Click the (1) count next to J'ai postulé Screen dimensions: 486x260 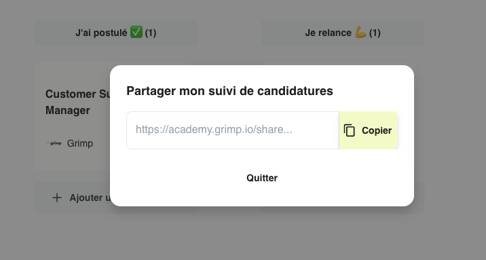click(151, 33)
